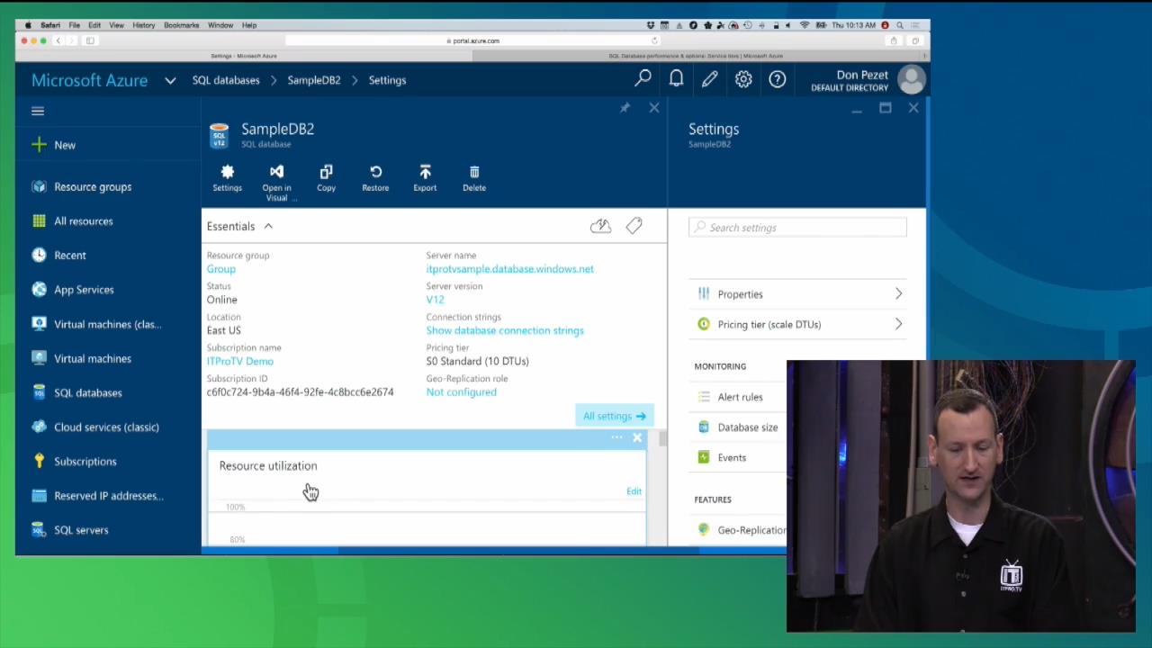Viewport: 1152px width, 648px height.
Task: Click Open in Visual Studio toolbar button
Action: click(x=276, y=183)
